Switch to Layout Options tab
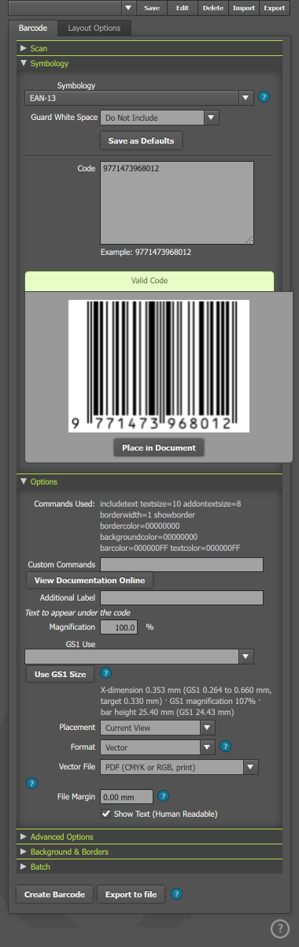 (94, 28)
